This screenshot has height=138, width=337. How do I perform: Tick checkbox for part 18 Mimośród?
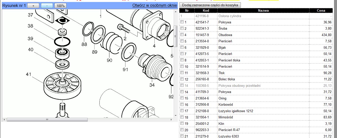tap(182, 117)
